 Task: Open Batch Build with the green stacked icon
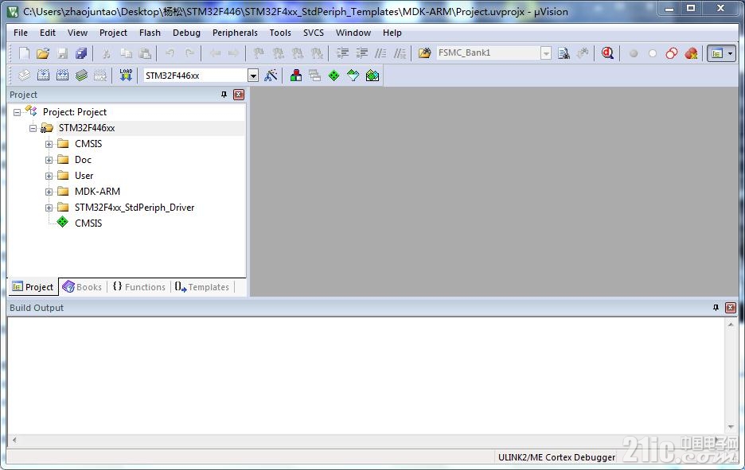(81, 75)
